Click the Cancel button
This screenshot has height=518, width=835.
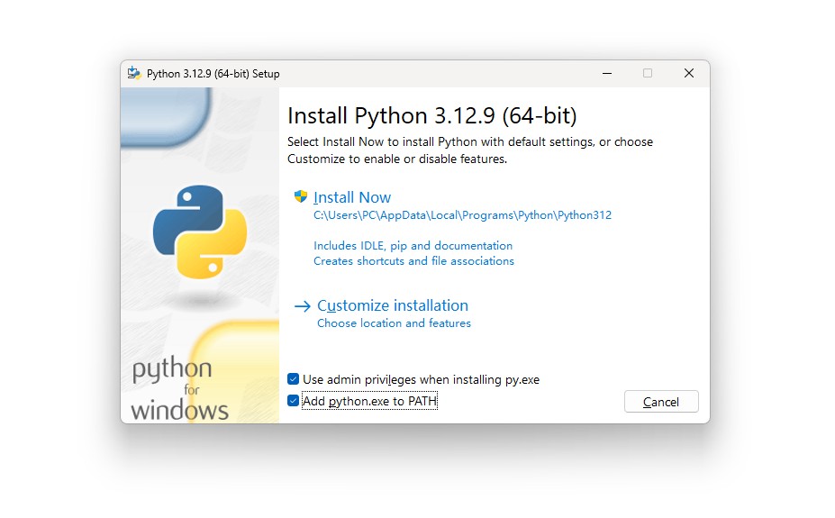[661, 402]
